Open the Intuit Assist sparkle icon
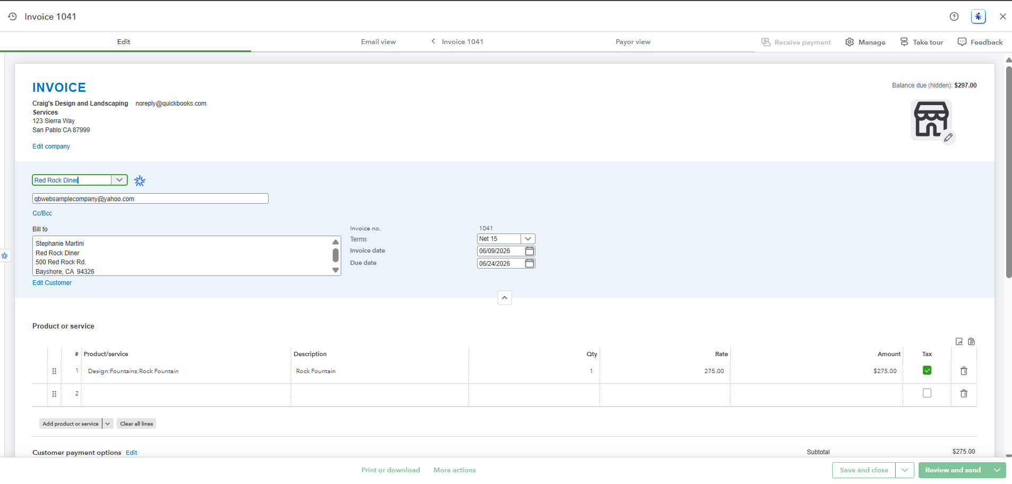 979,16
